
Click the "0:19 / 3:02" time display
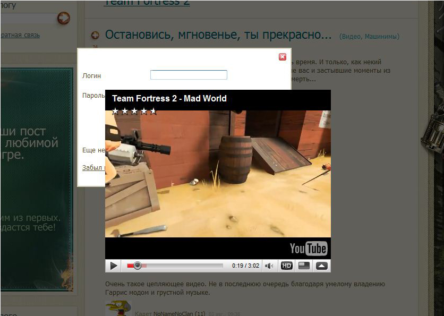click(x=245, y=266)
